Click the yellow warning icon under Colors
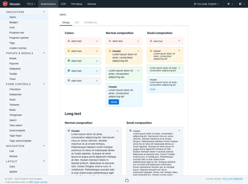Viewport: 248px width, 184px height. 68,51
